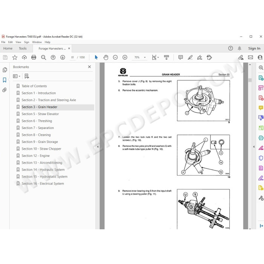Switch to the Tools tab
This screenshot has height=264, width=264.
pyautogui.click(x=23, y=48)
